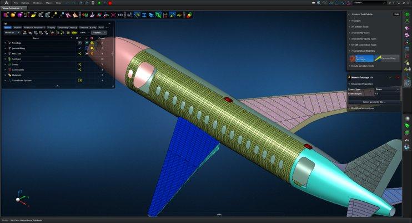Click the green Play macro button
The height and width of the screenshot is (223, 412).
pos(99,3)
